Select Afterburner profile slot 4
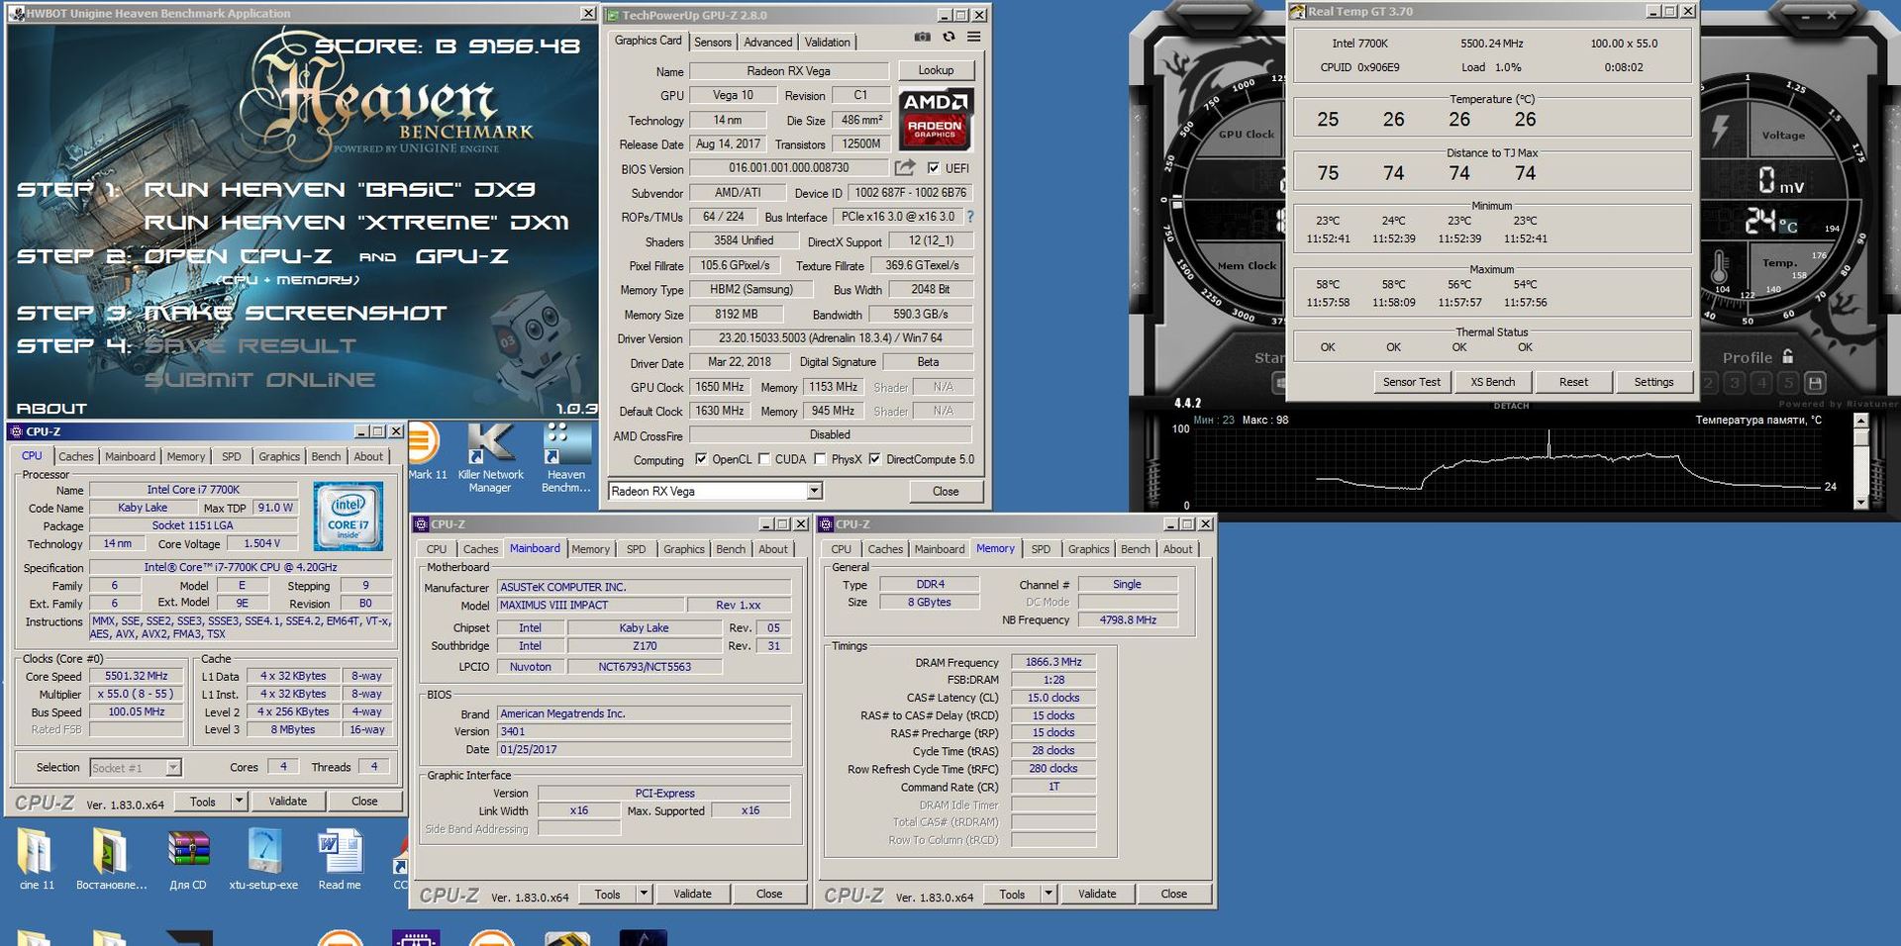The image size is (1901, 946). (1761, 382)
